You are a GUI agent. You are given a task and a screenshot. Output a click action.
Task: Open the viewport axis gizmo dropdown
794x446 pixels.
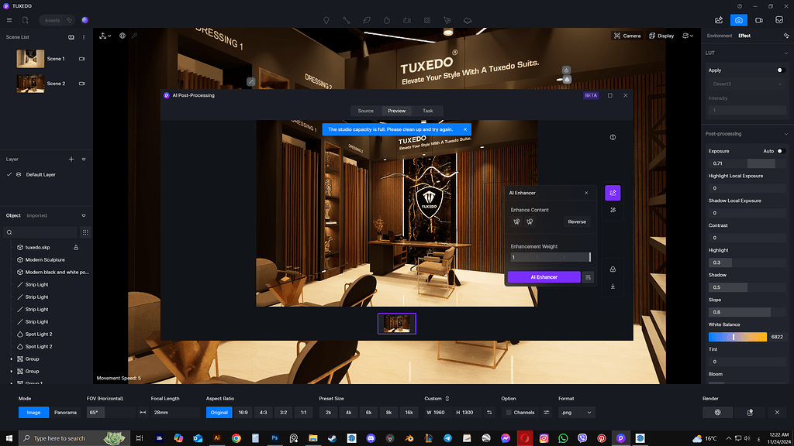(x=105, y=36)
